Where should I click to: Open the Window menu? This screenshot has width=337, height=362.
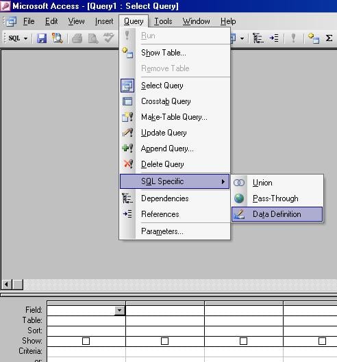click(x=196, y=21)
